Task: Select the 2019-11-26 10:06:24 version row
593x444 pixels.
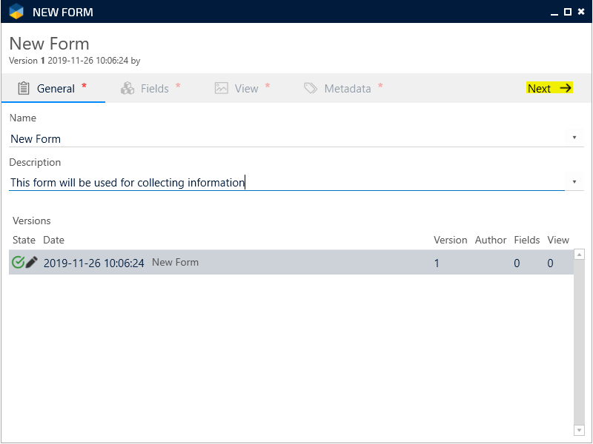Action: click(289, 263)
